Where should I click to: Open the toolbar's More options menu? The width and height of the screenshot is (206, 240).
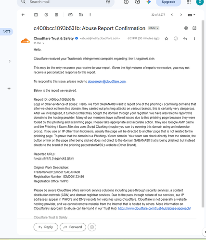click(x=90, y=15)
